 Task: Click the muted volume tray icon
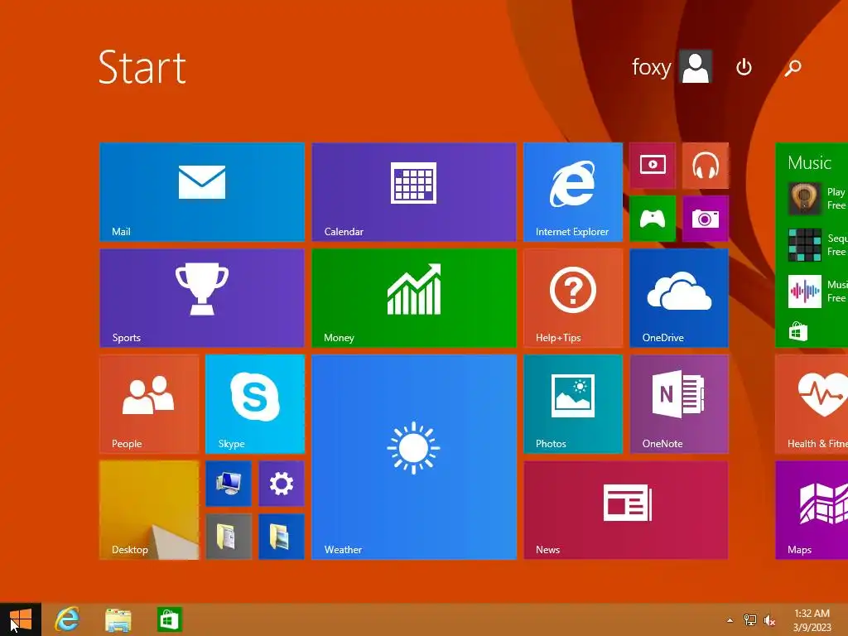[769, 620]
